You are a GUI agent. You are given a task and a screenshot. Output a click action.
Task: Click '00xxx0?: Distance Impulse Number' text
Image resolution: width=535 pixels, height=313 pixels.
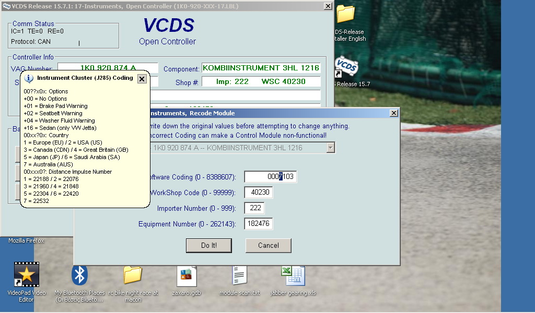coord(67,172)
